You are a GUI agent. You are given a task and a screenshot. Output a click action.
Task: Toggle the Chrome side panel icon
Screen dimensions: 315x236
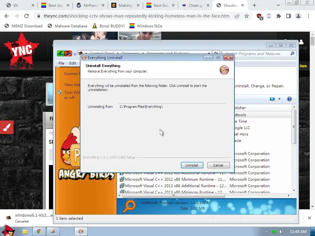point(289,16)
